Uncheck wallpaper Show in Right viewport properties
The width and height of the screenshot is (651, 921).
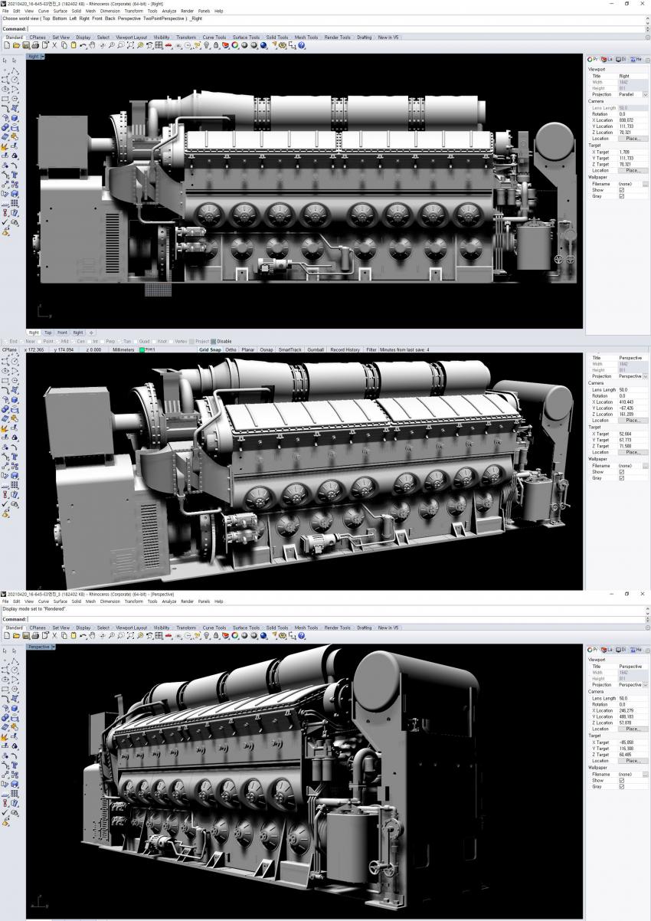point(621,190)
